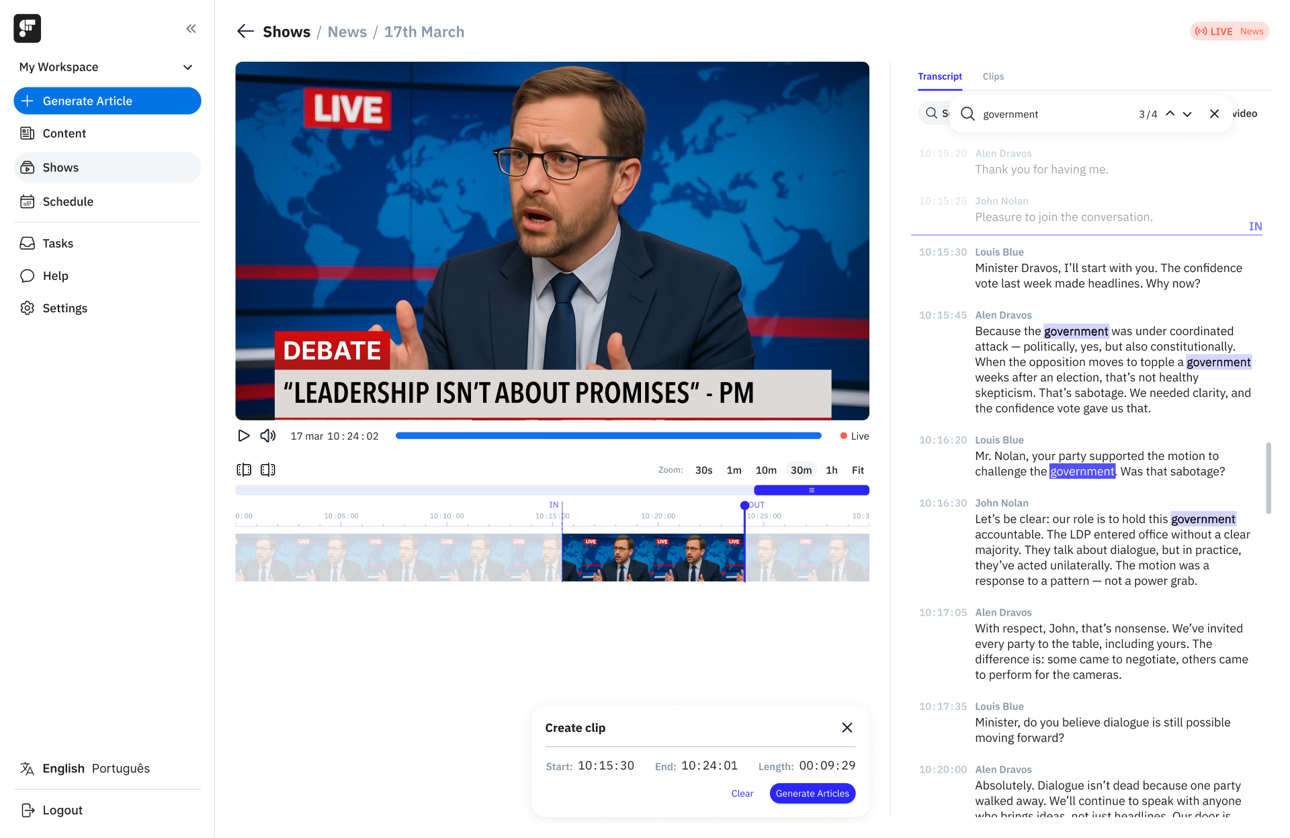1290x838 pixels.
Task: Set timeline zoom to Fit
Action: click(x=858, y=470)
